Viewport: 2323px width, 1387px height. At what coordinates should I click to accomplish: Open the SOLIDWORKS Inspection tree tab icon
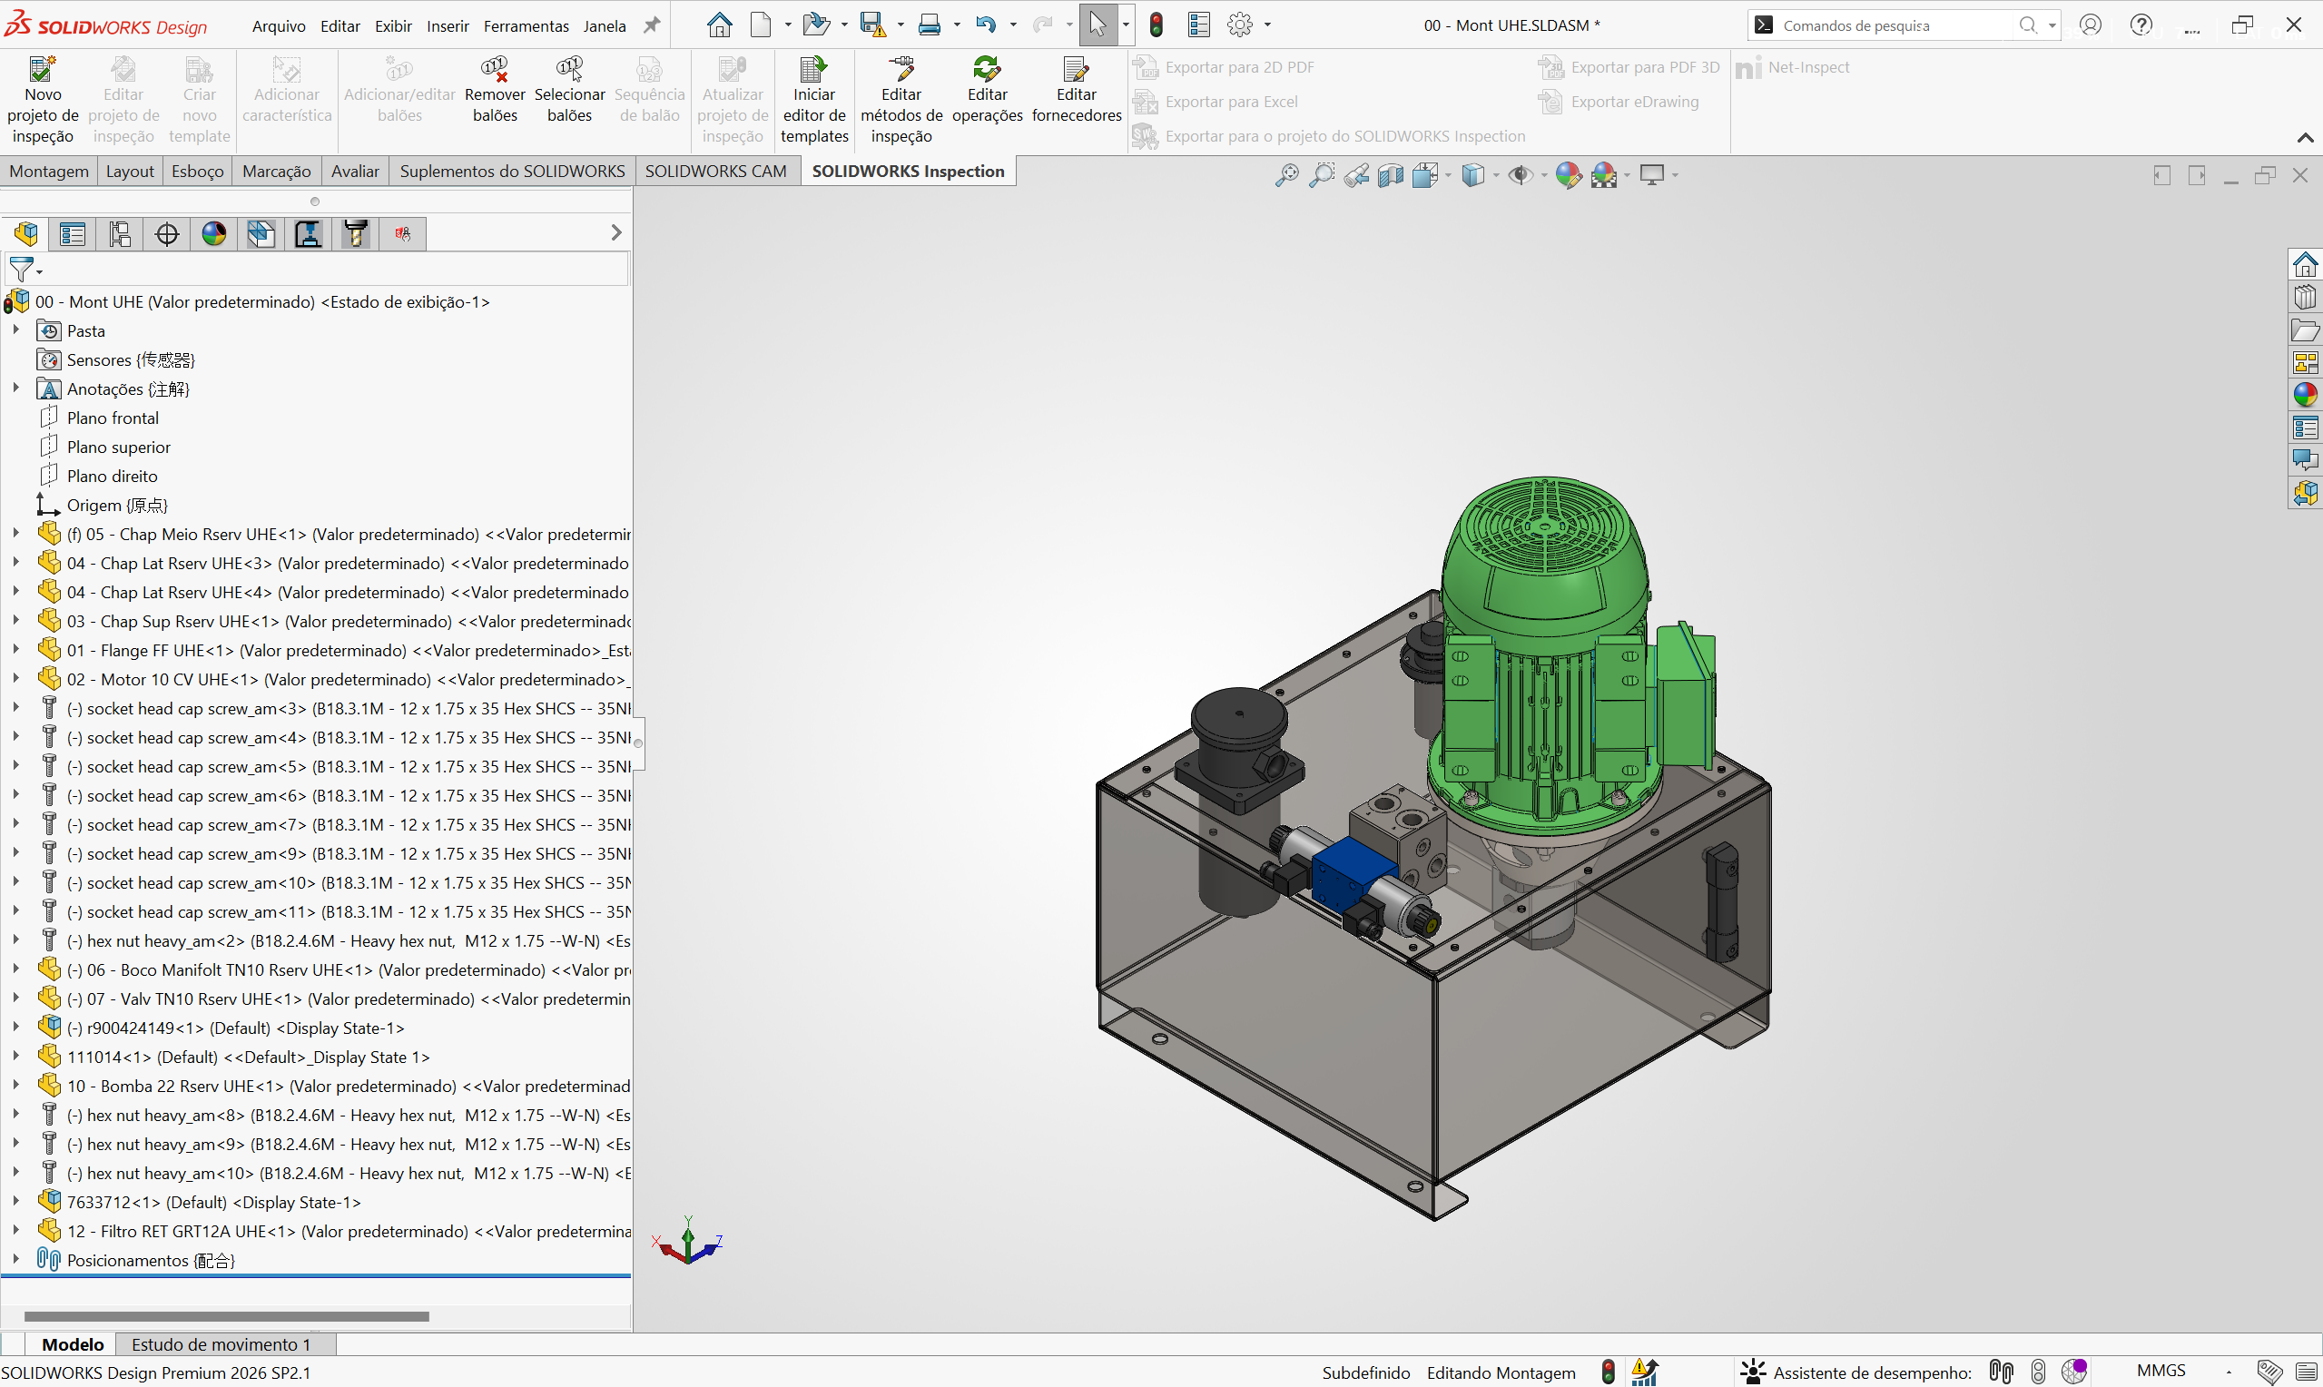click(403, 233)
